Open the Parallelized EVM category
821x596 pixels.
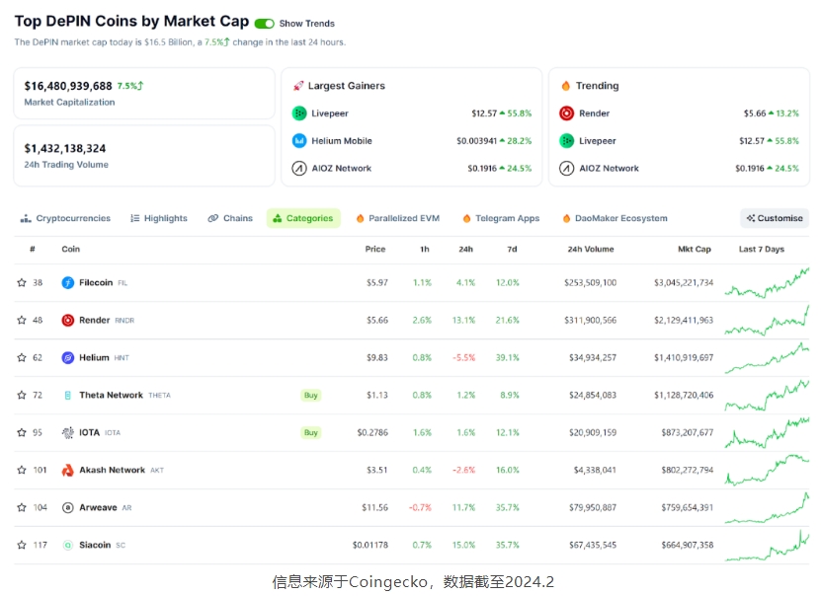tap(398, 218)
